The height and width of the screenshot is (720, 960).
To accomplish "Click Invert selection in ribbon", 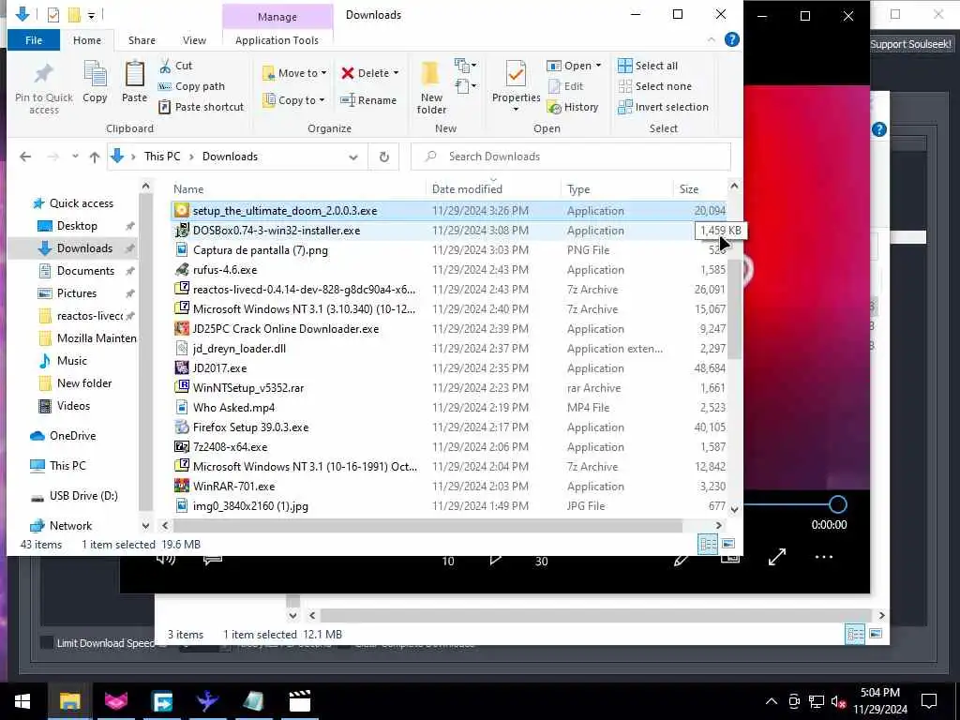I will tap(663, 107).
